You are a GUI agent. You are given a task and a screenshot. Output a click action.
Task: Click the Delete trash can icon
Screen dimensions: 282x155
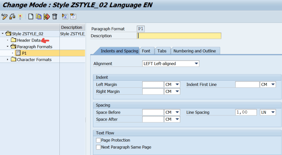tap(55, 16)
